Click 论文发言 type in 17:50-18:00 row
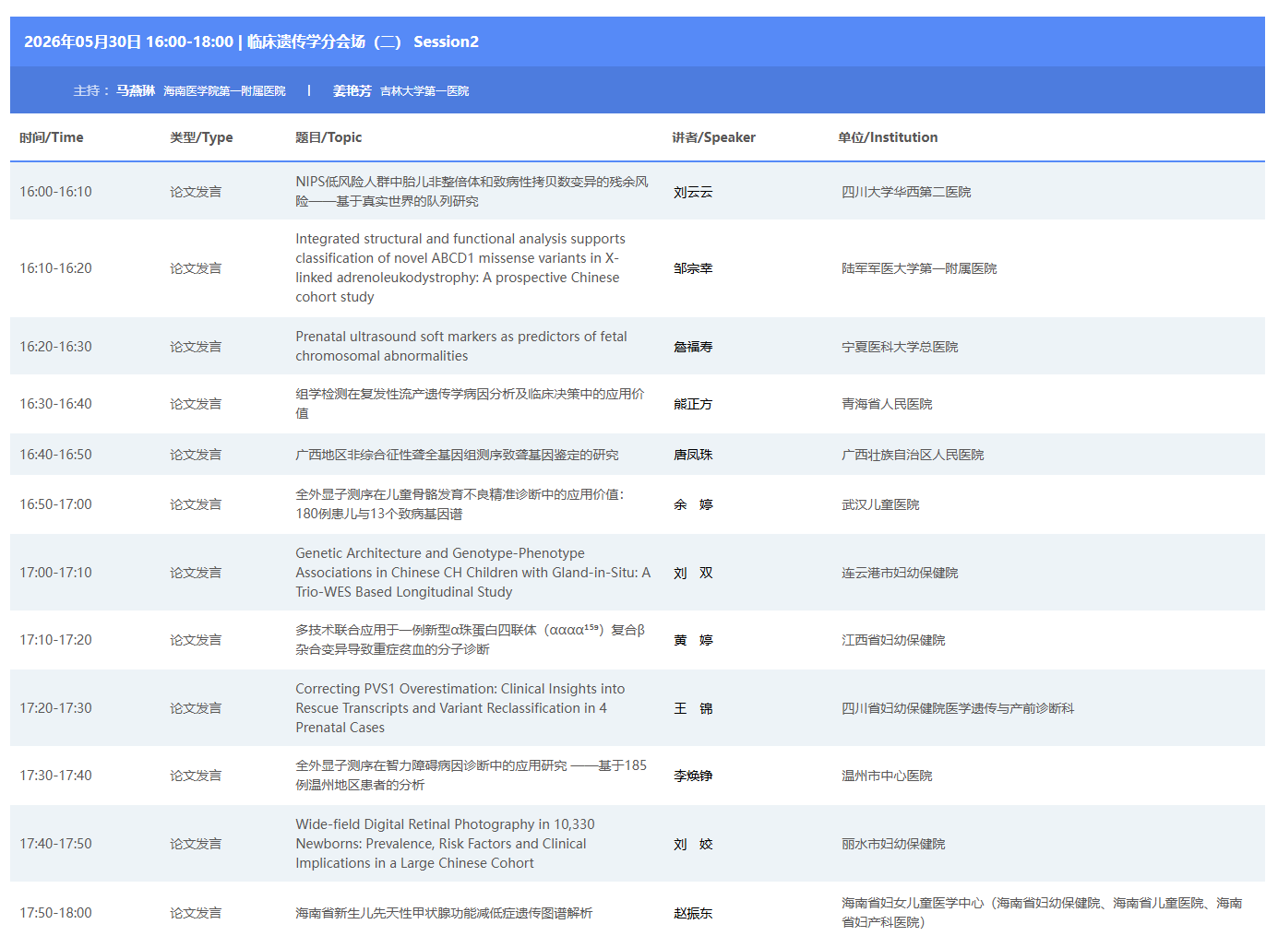This screenshot has width=1266, height=948. [x=196, y=913]
